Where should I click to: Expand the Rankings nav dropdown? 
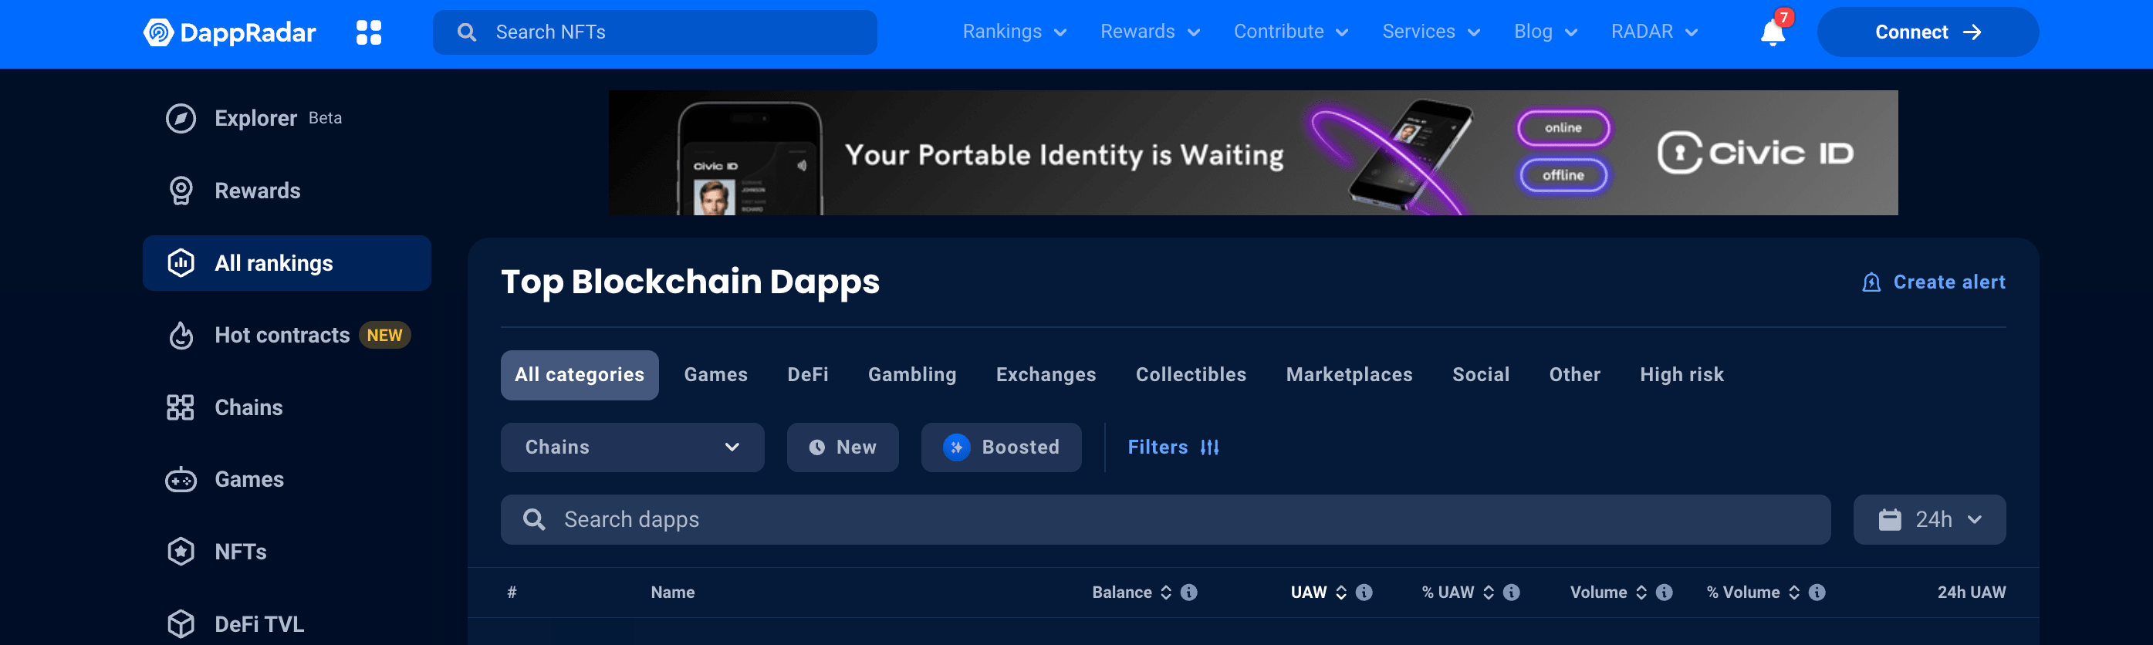point(1015,32)
